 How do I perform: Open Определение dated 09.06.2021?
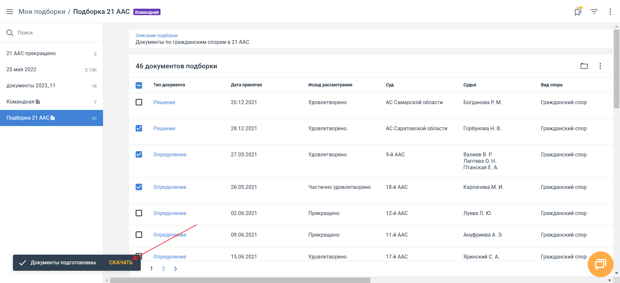point(170,235)
